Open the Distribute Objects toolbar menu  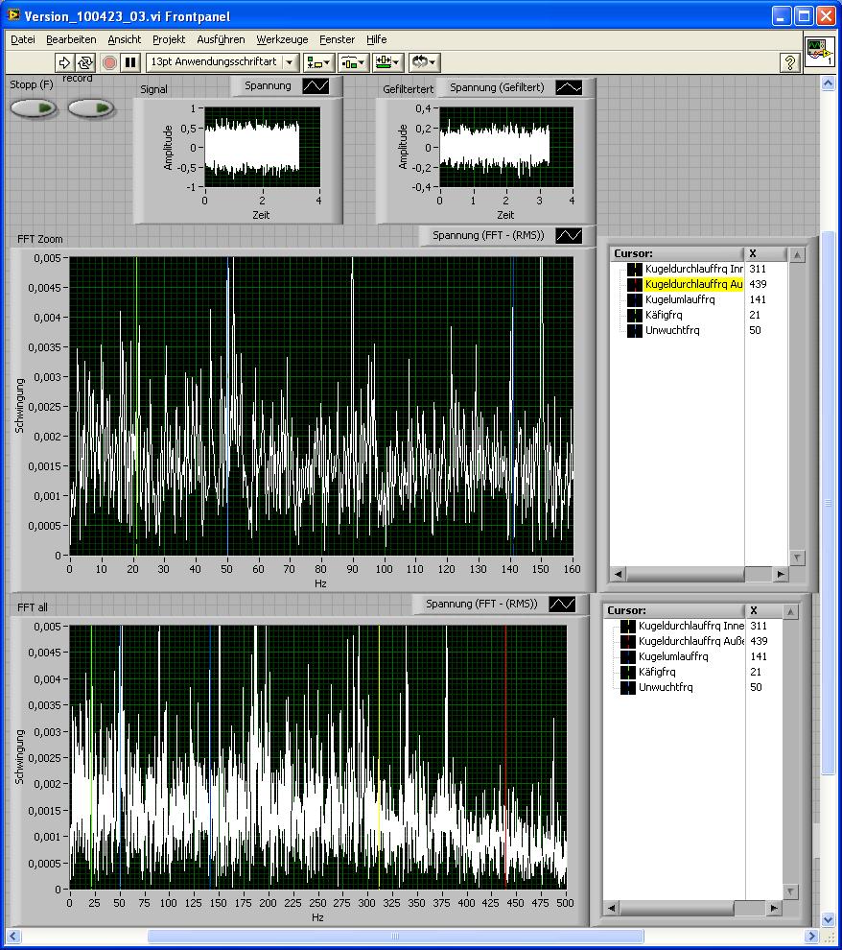click(x=353, y=62)
